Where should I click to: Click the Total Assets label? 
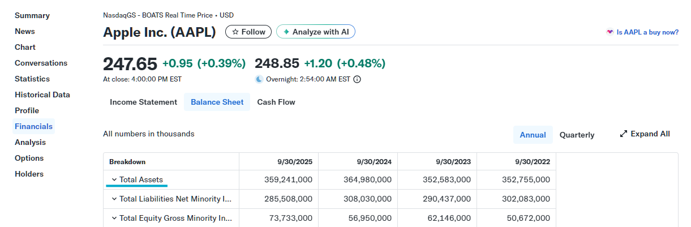141,180
